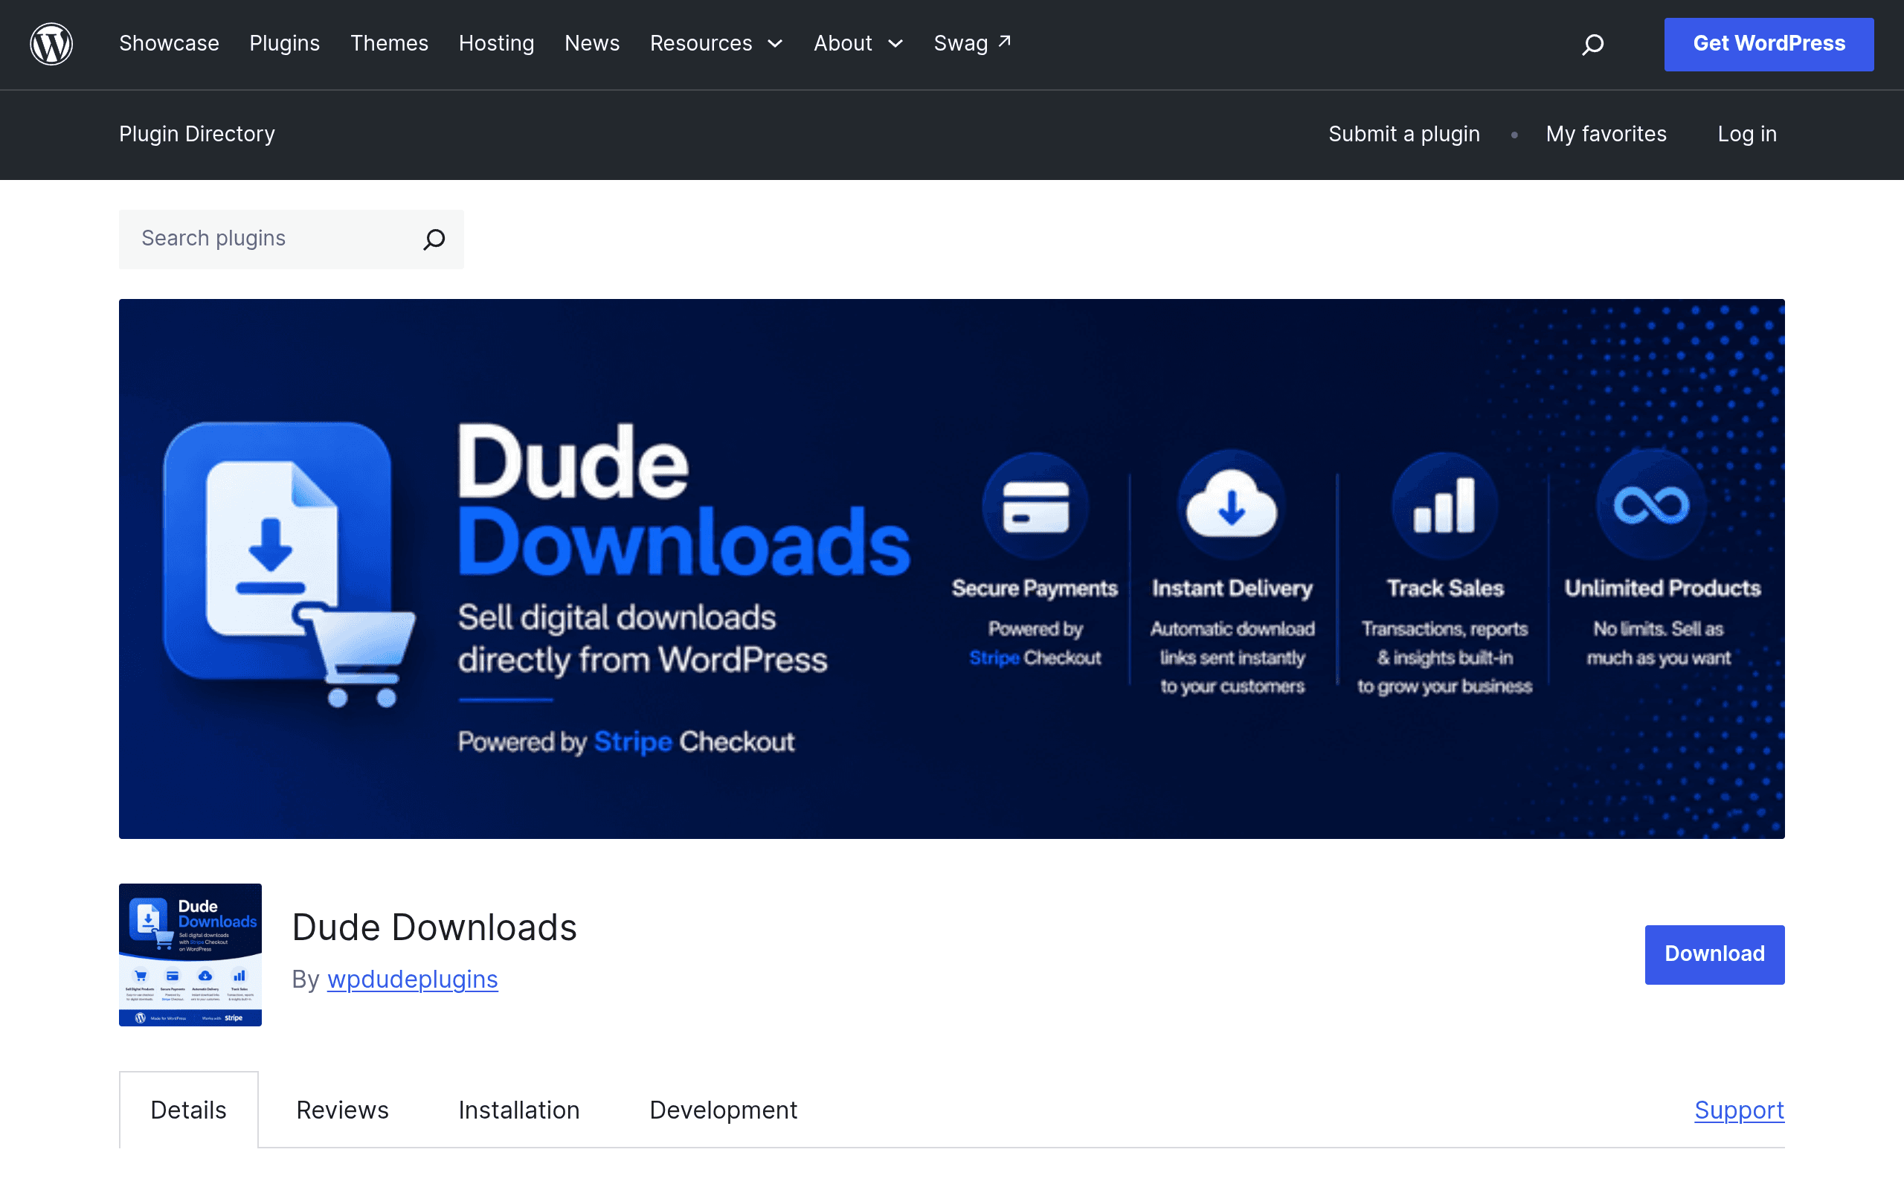The width and height of the screenshot is (1904, 1190).
Task: Go to Plugin Directory
Action: (196, 134)
